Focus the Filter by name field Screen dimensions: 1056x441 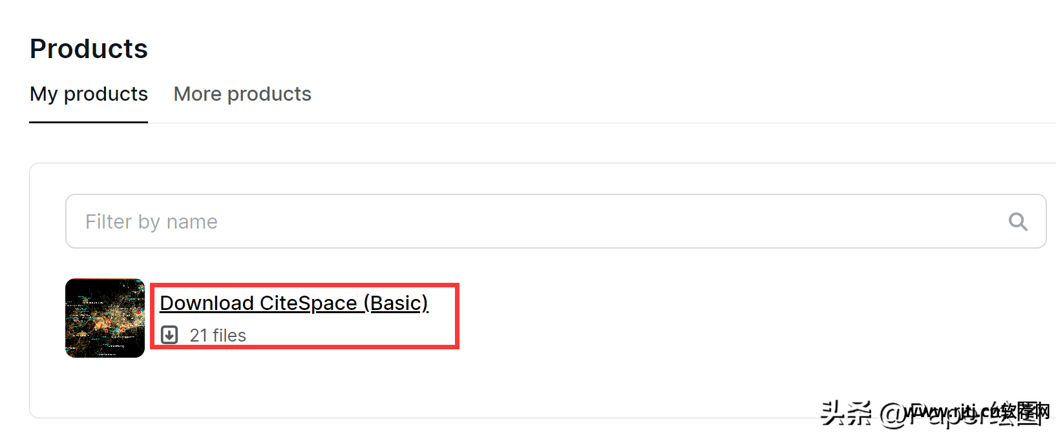pos(517,221)
